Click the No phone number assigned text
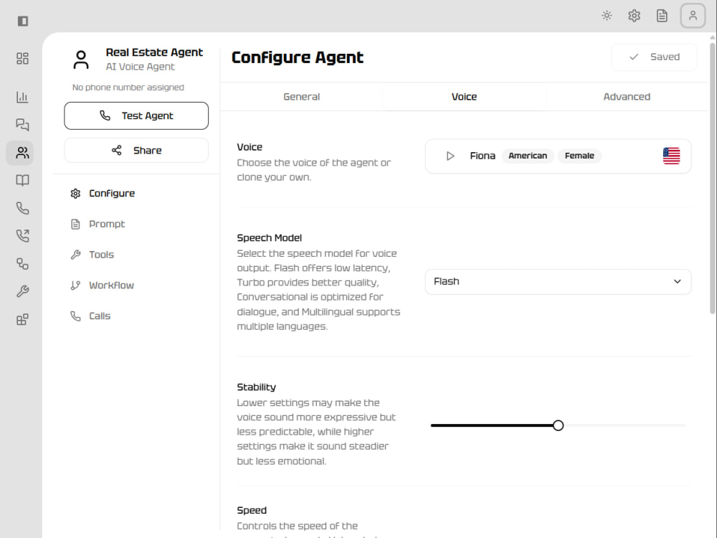Image resolution: width=717 pixels, height=538 pixels. pyautogui.click(x=128, y=88)
